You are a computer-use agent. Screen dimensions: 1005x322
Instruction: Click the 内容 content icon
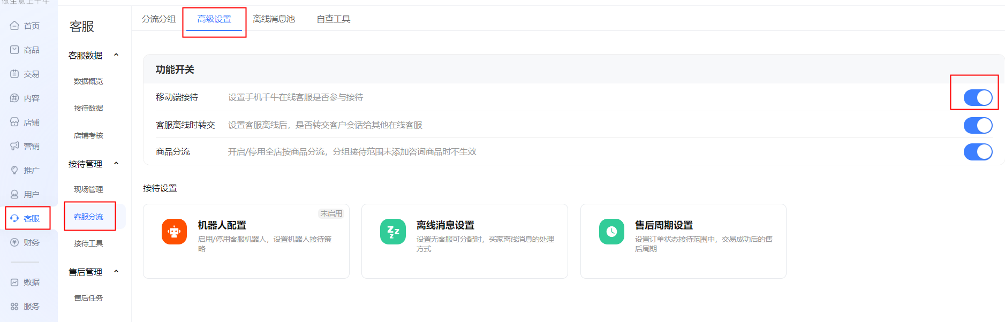coord(14,98)
